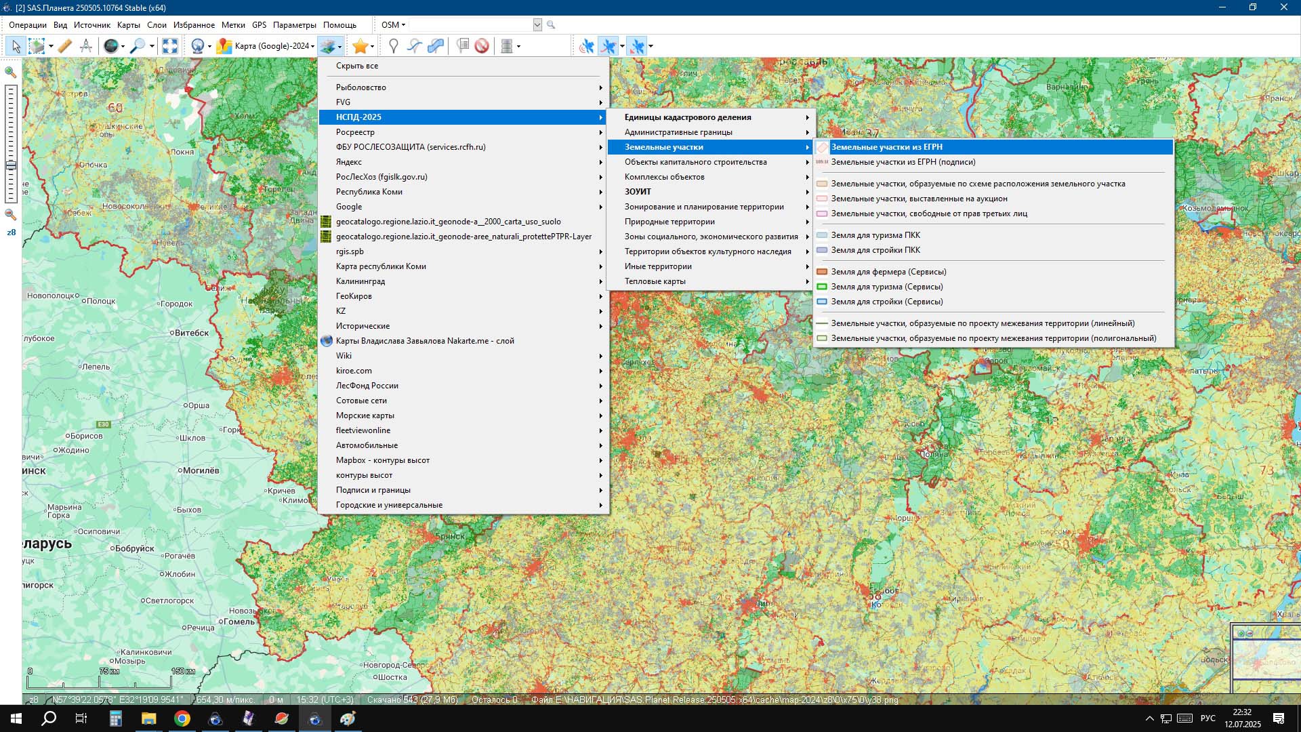Click the add path tool icon
Viewport: 1301px width, 732px height.
tap(415, 46)
